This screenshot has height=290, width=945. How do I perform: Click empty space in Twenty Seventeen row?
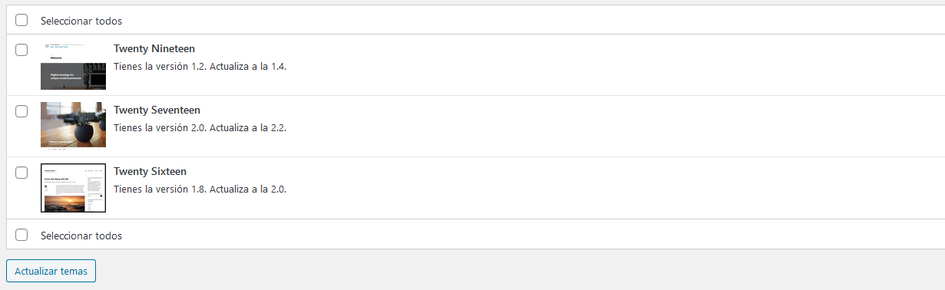coord(614,127)
